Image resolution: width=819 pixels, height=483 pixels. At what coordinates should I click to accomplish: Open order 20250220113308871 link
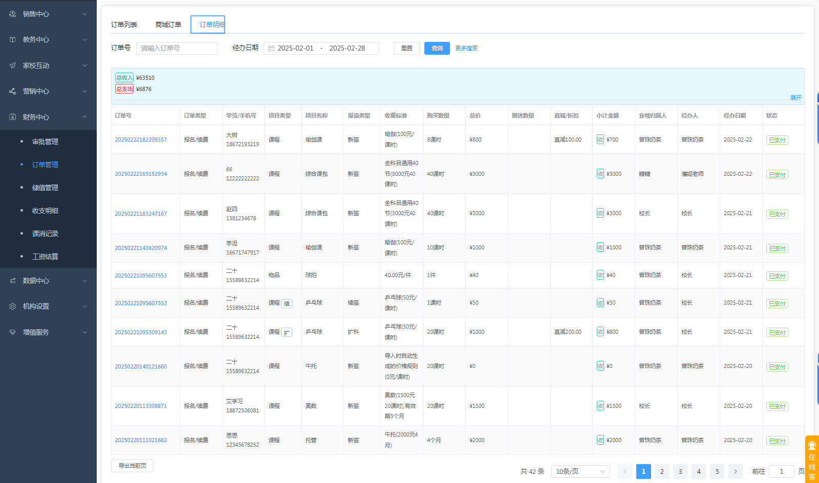click(x=141, y=406)
